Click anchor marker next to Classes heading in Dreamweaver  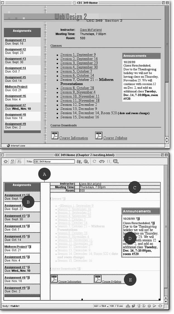64,199
